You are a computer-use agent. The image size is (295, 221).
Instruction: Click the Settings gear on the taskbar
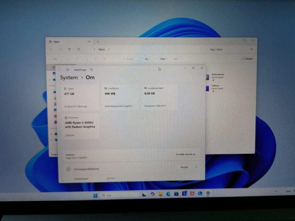click(208, 193)
